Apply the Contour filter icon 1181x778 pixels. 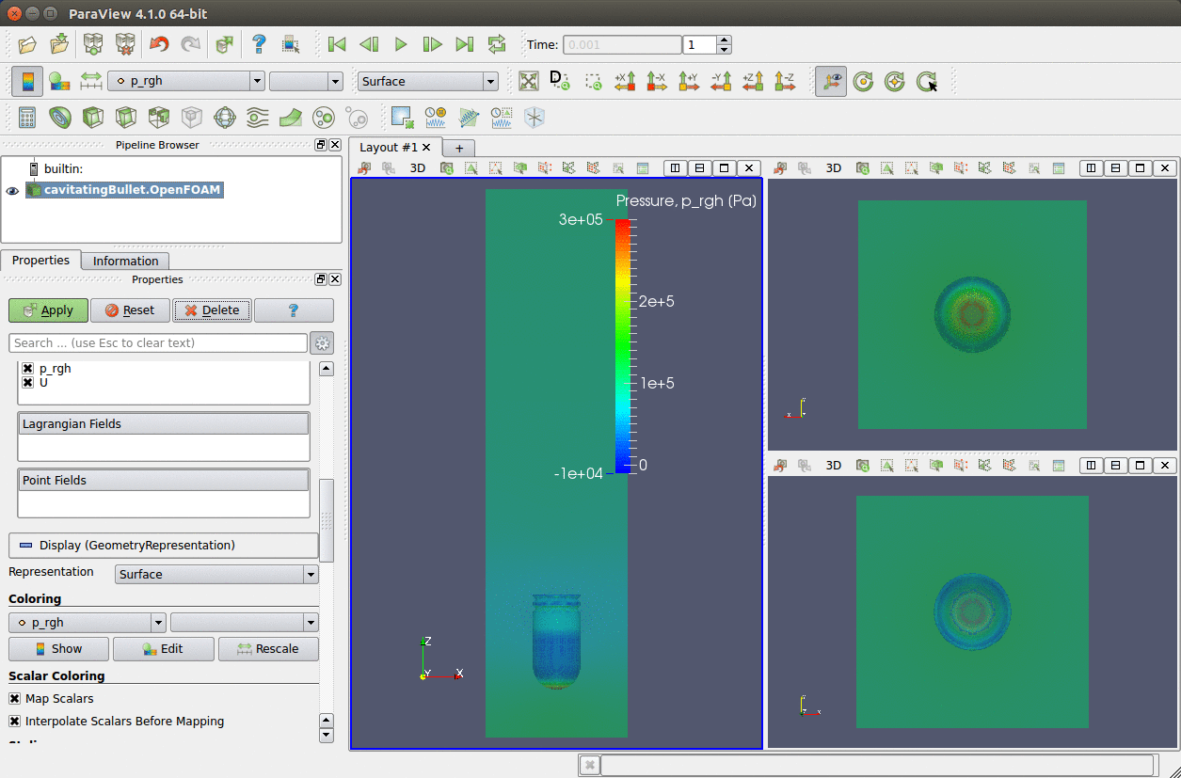click(x=59, y=118)
